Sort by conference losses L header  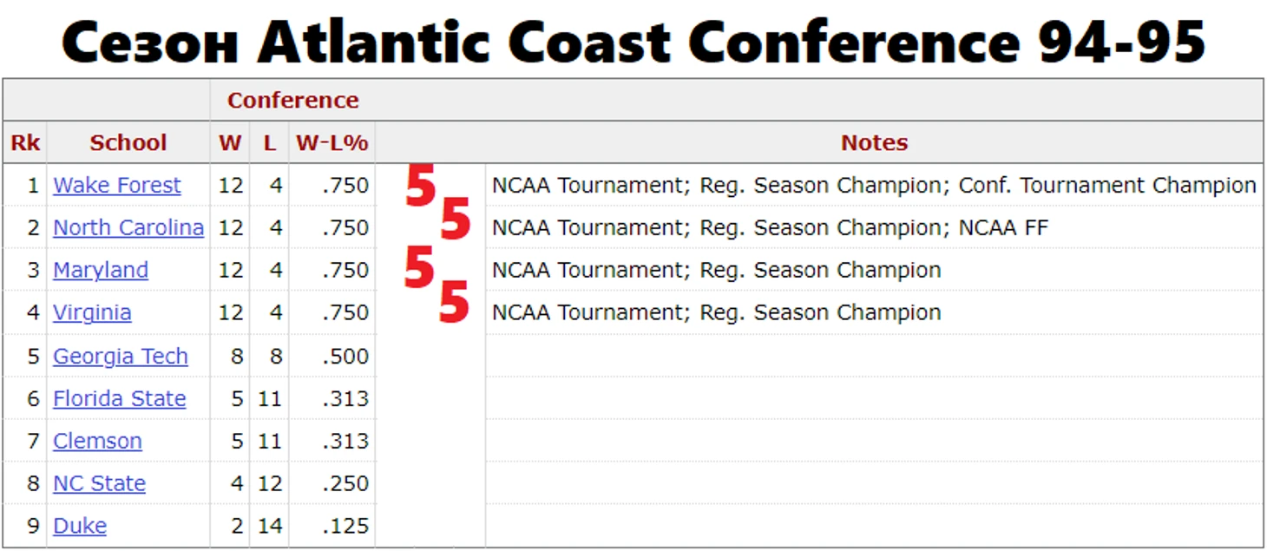click(x=270, y=142)
